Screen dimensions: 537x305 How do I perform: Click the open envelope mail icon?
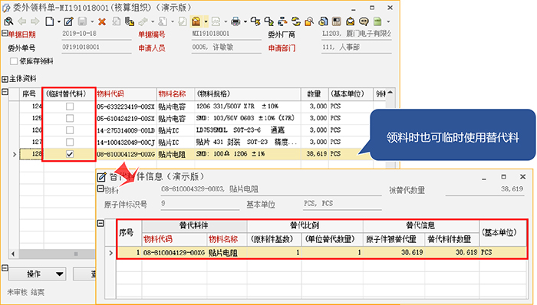tap(351, 21)
